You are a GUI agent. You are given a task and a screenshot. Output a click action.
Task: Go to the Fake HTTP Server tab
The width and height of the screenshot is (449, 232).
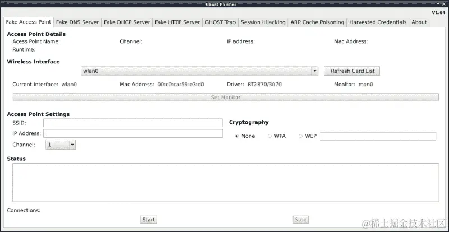[x=177, y=22]
